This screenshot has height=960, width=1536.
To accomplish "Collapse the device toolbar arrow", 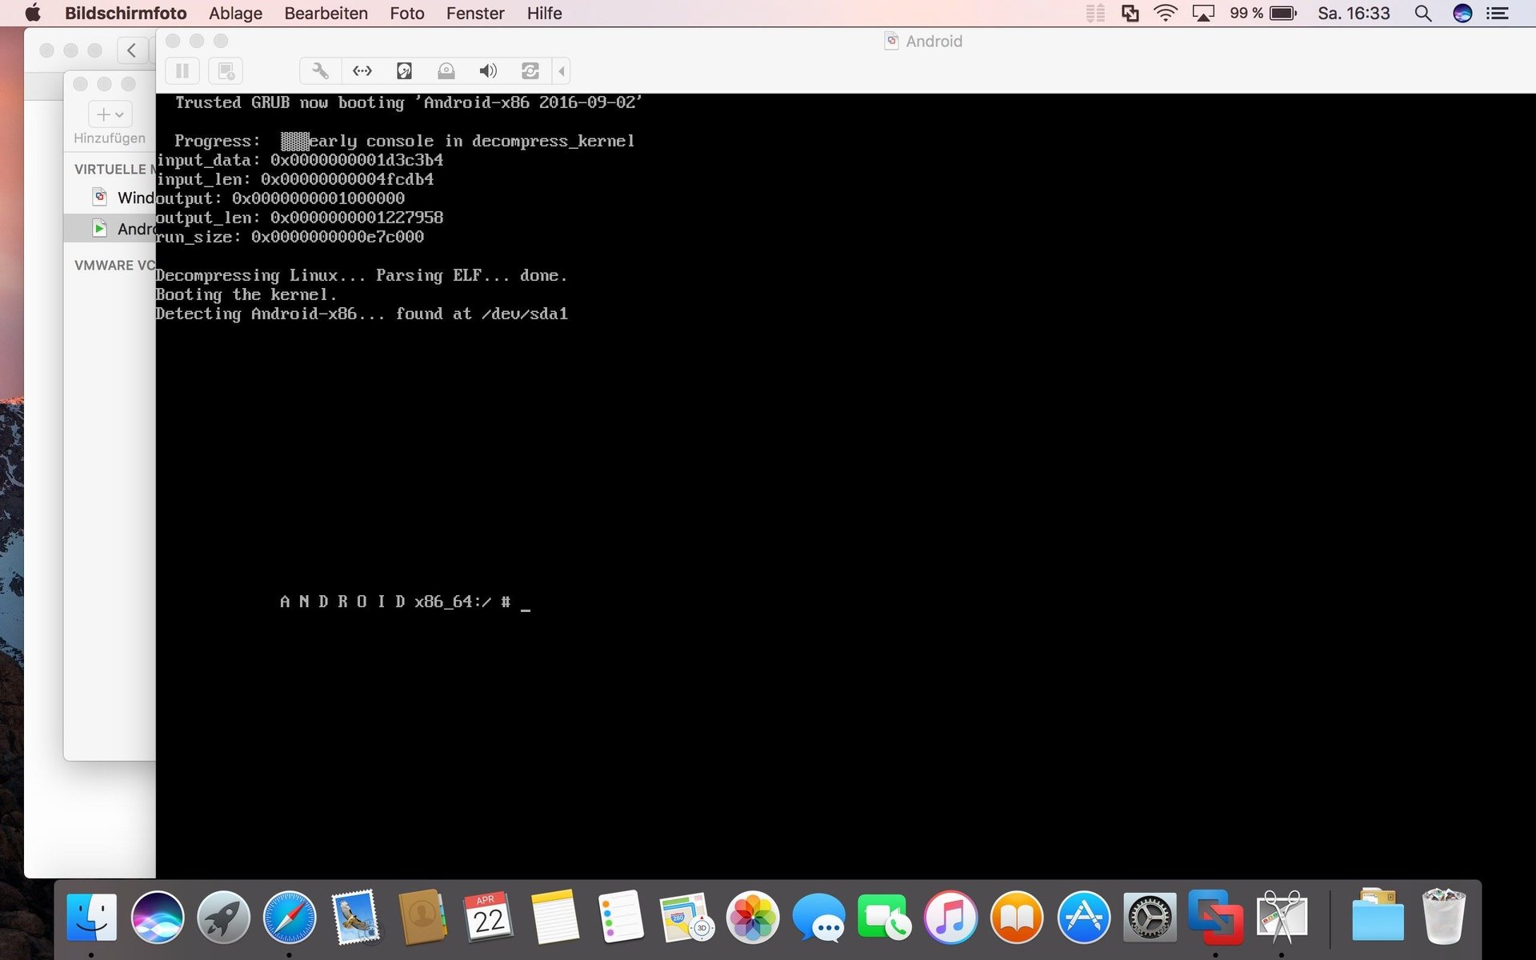I will tap(562, 71).
